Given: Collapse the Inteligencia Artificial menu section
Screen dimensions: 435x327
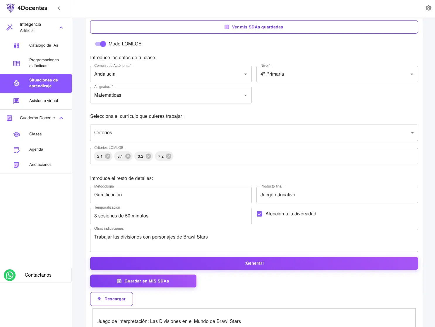Looking at the screenshot, I should pos(61,28).
